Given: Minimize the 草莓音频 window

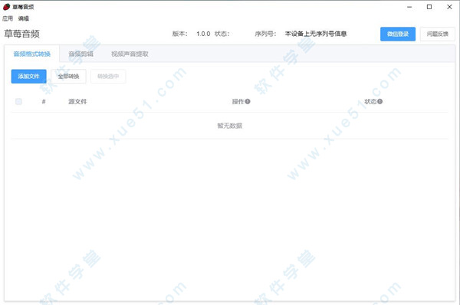Looking at the screenshot, I should 409,7.
